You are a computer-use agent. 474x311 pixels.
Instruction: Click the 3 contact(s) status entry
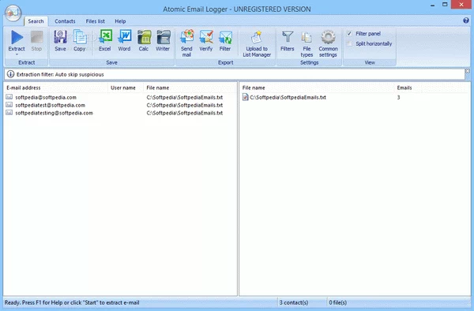(294, 302)
